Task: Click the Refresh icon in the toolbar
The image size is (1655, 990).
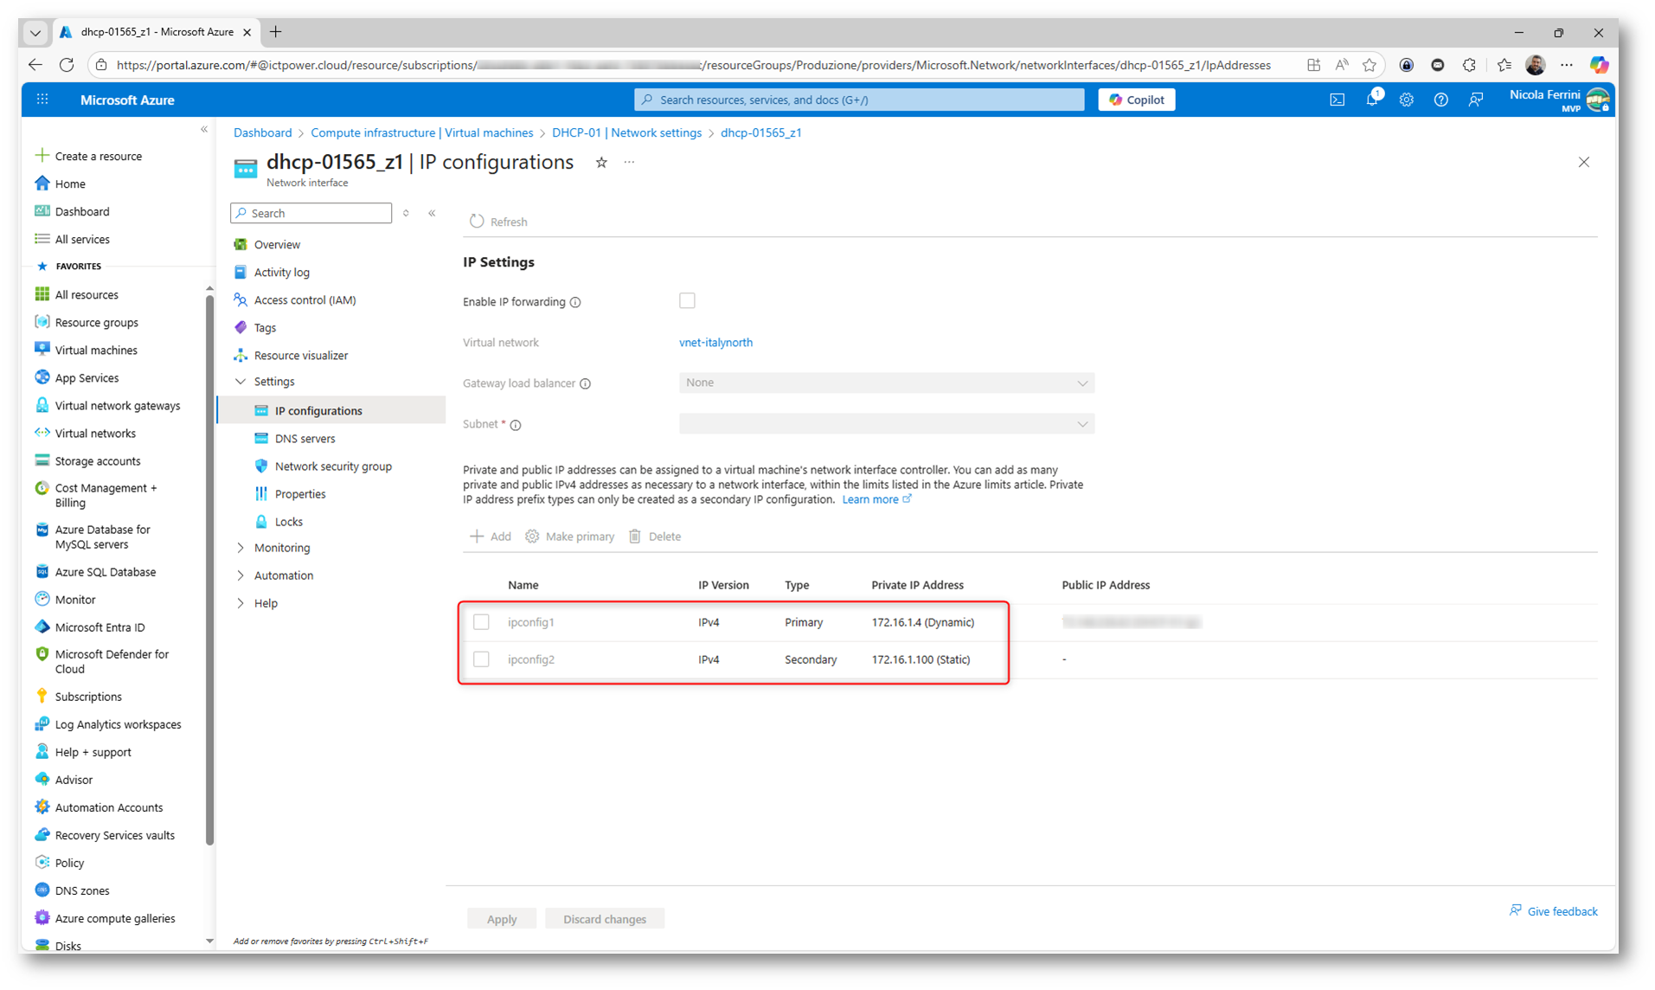Action: (x=477, y=222)
